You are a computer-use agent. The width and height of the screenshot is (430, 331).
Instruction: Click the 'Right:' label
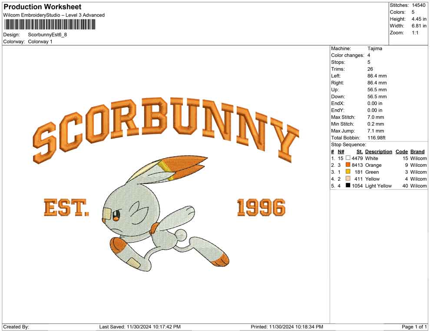pyautogui.click(x=337, y=83)
